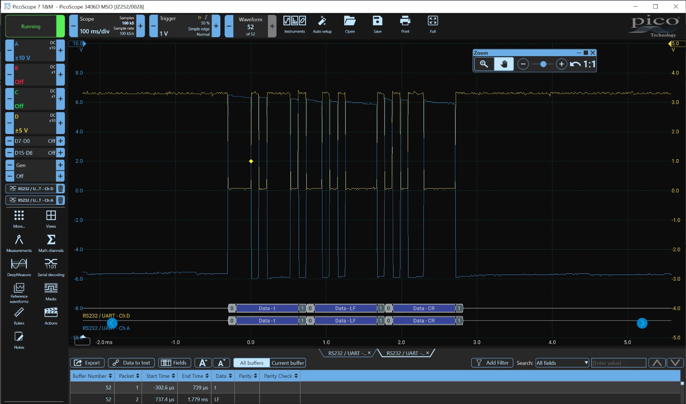Sort by Buffer Number column
Viewport: 686px width, 404px height.
pyautogui.click(x=92, y=376)
